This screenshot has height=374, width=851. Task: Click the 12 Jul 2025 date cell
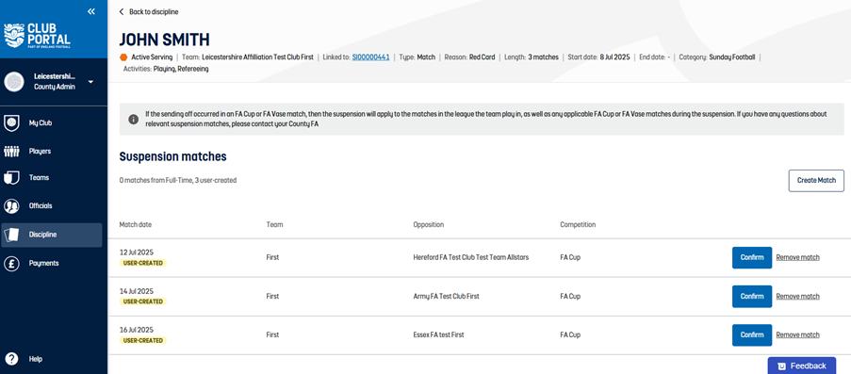[137, 252]
